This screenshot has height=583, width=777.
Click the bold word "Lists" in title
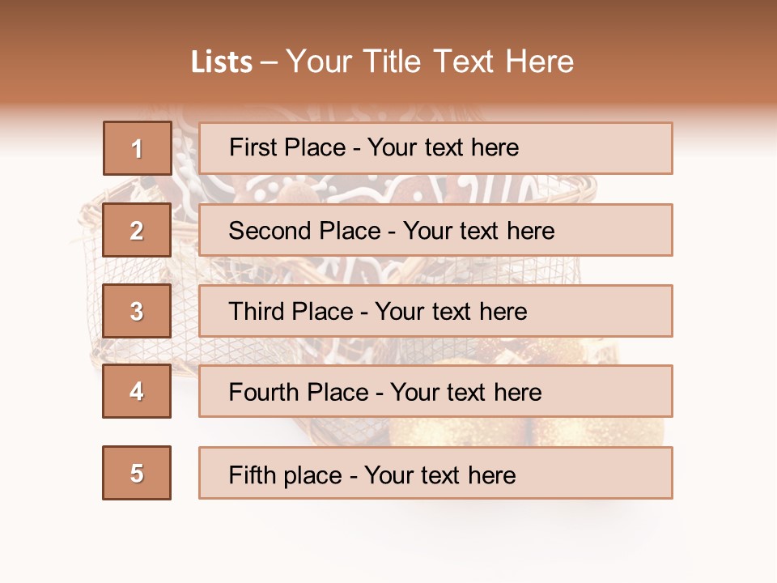click(221, 62)
